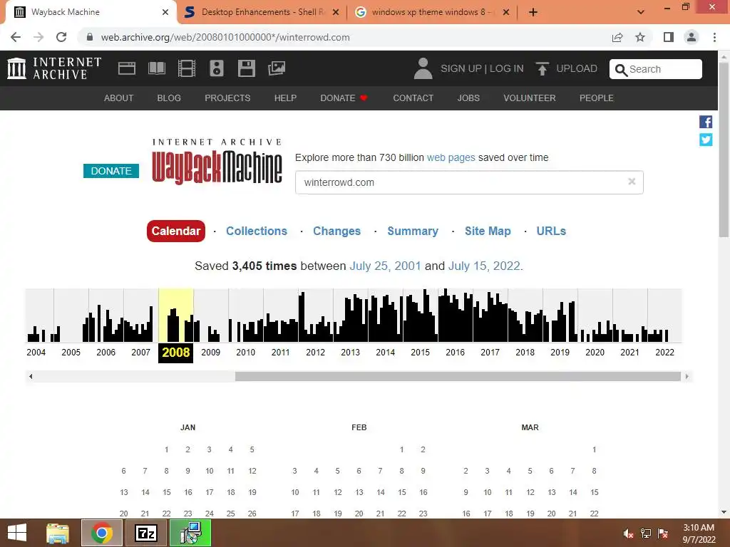Click the share page icon in the address bar

click(x=617, y=37)
